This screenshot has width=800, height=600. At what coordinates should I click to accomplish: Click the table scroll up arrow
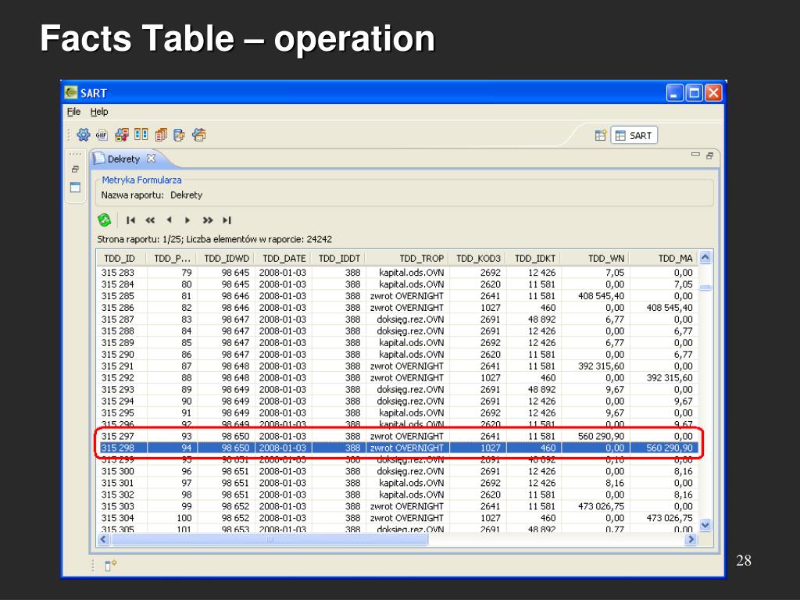coord(705,258)
